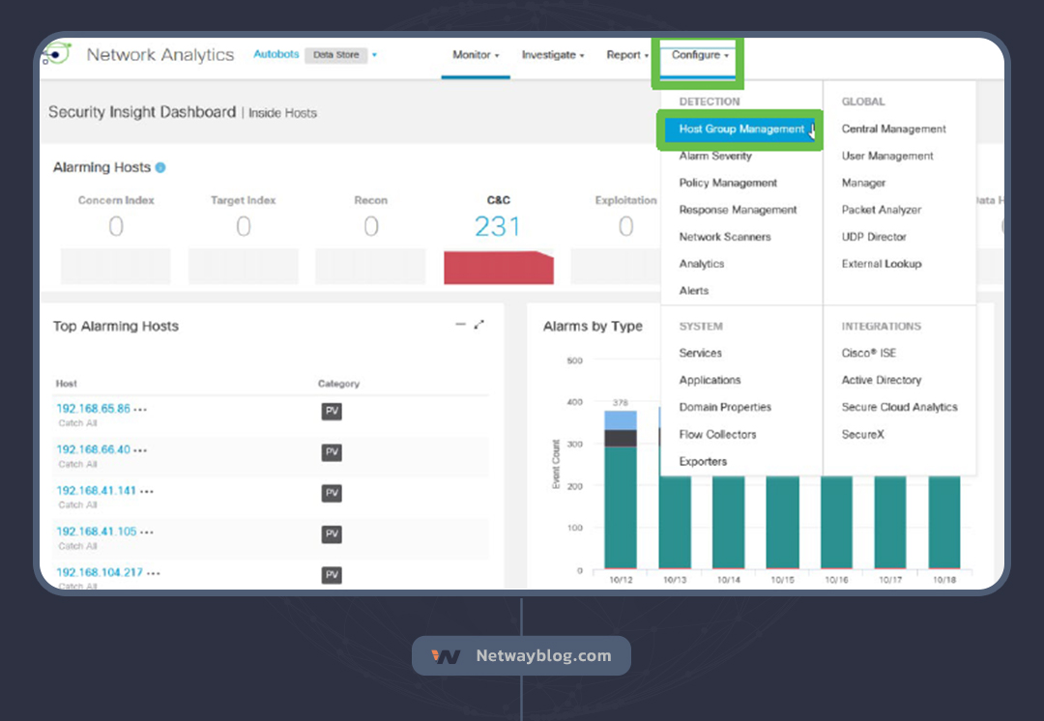Open the Report dropdown menu
This screenshot has height=721, width=1044.
point(627,55)
